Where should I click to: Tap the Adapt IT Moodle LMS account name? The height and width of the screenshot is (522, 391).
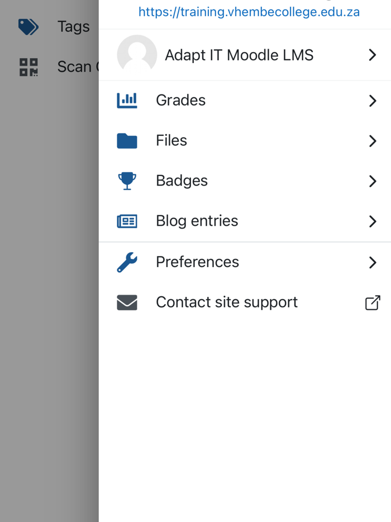(239, 55)
